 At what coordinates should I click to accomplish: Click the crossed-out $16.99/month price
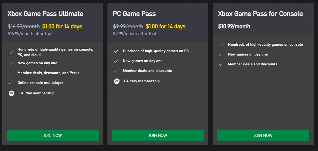pos(24,27)
